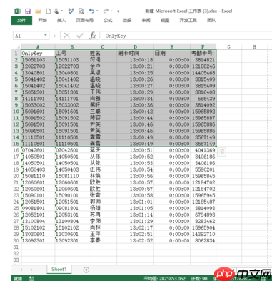
Task: Click the Undo arrow icon
Action: click(x=91, y=11)
